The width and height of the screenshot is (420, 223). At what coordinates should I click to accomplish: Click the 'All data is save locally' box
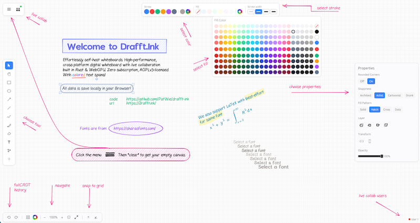[97, 88]
